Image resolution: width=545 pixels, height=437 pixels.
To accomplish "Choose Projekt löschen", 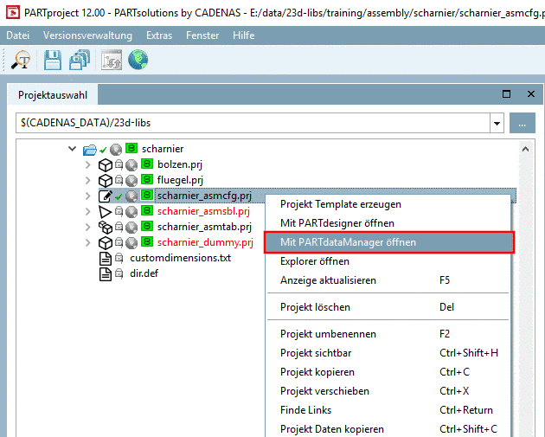I will click(x=388, y=307).
